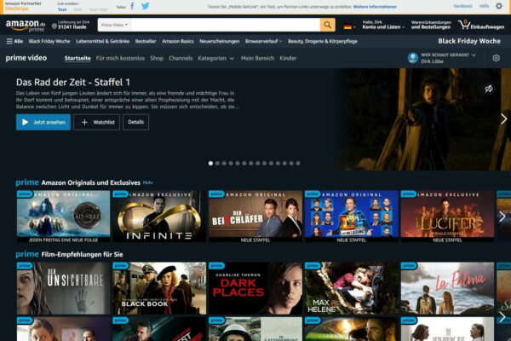Image resolution: width=511 pixels, height=341 pixels.
Task: Click Verdienst link in SiteStripe
Action: tap(462, 6)
